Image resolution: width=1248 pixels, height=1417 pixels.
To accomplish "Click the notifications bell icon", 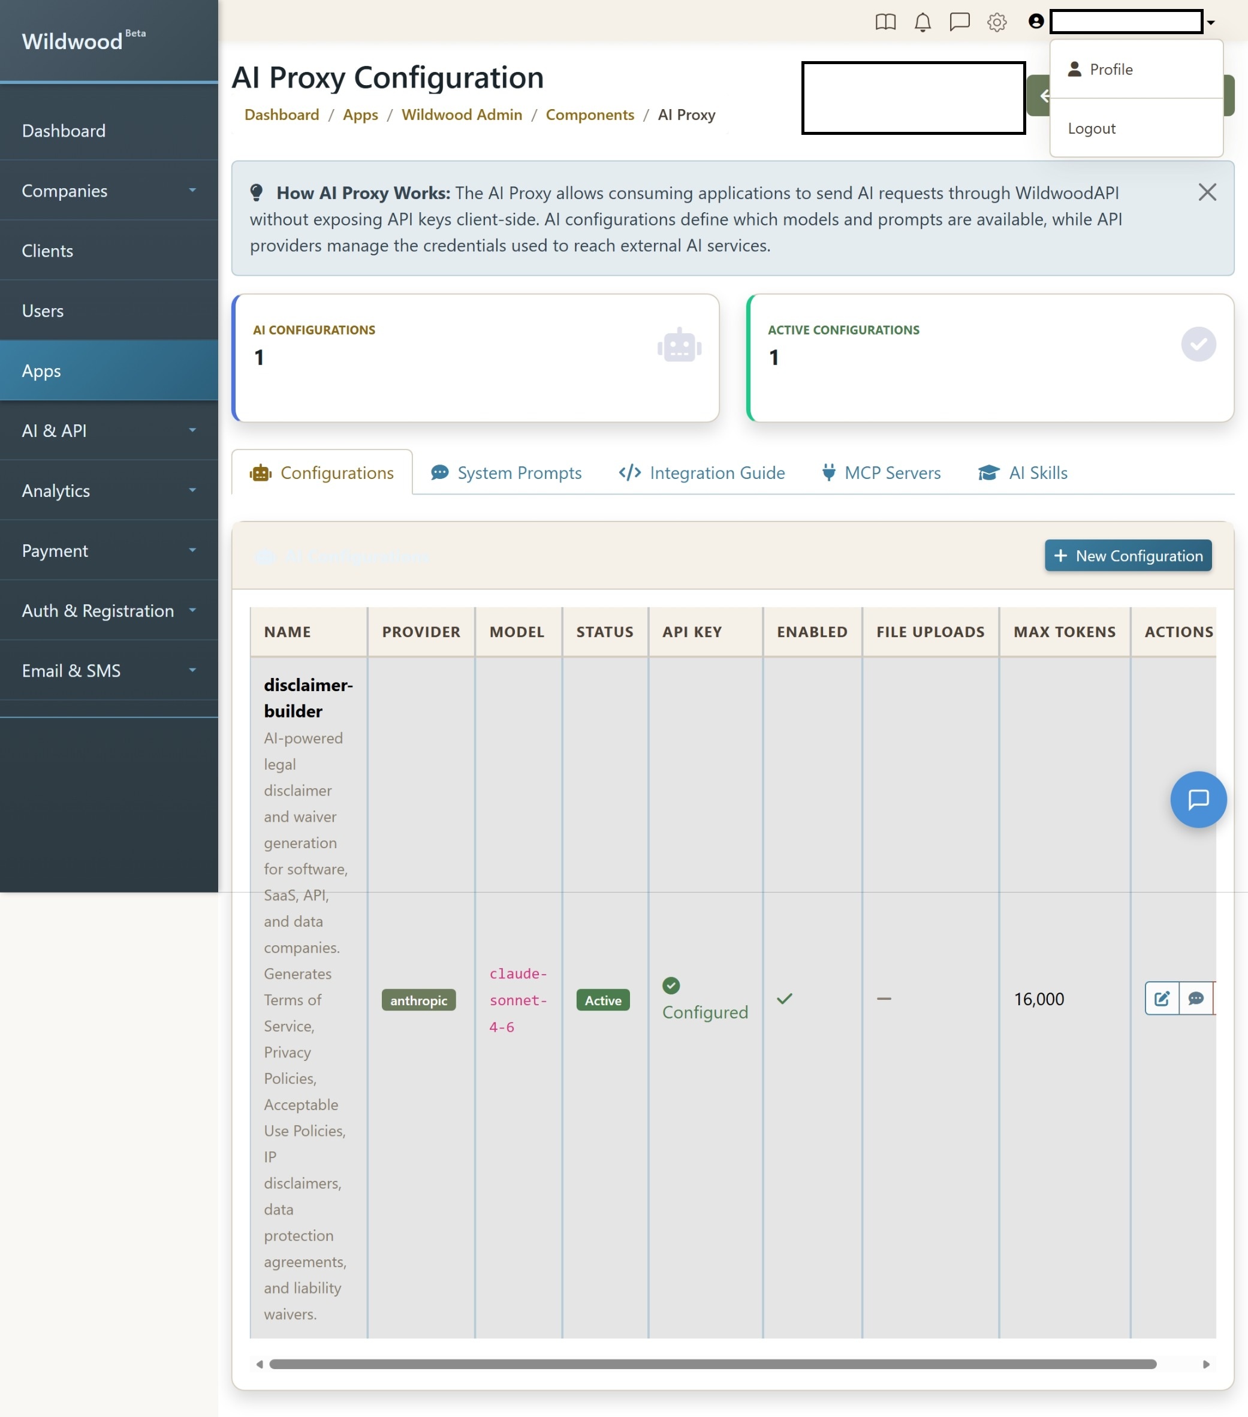I will [922, 22].
